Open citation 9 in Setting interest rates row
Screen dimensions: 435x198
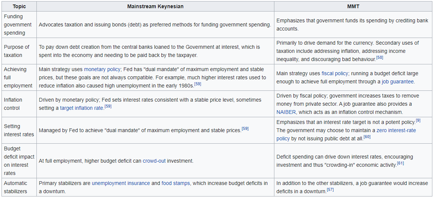(x=418, y=120)
